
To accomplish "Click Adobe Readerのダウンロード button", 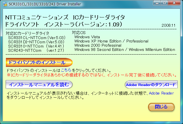I will point(151,84).
